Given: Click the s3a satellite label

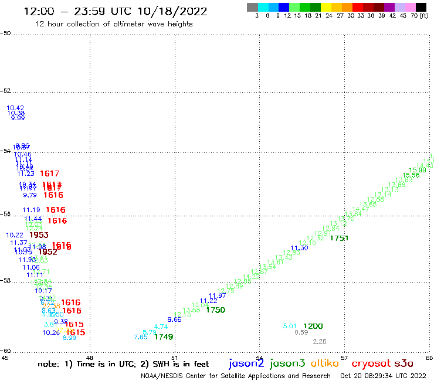Looking at the screenshot, I should point(404,364).
